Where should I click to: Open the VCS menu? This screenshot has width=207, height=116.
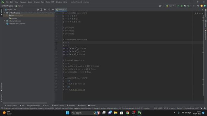(53, 2)
